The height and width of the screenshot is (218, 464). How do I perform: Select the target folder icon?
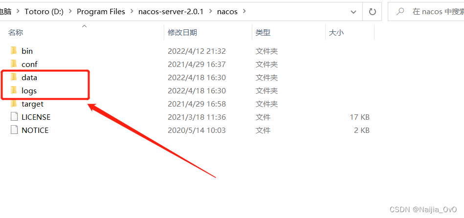coord(14,104)
